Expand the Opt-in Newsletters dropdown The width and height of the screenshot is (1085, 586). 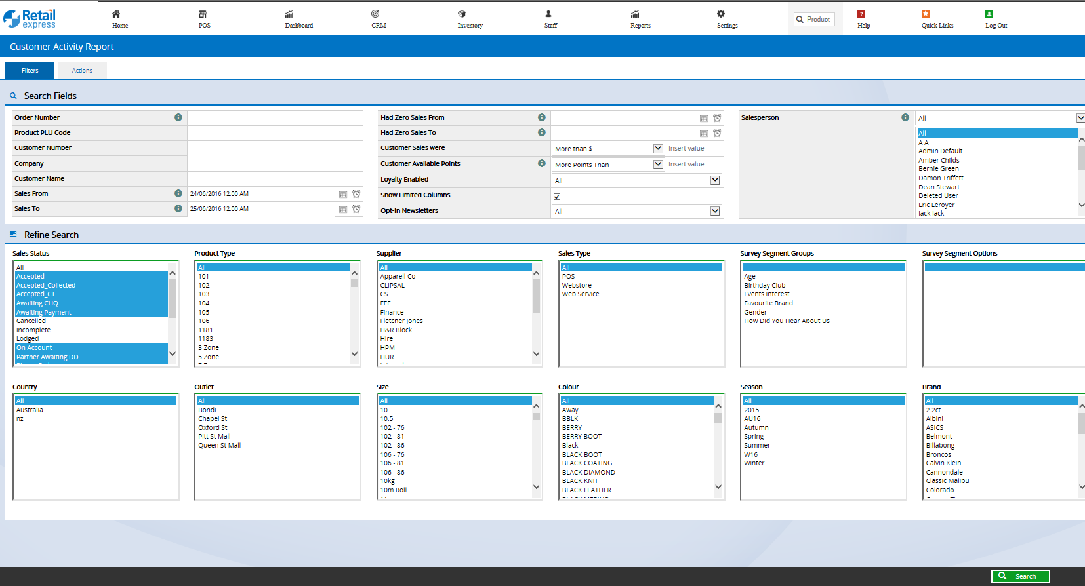[x=637, y=211]
